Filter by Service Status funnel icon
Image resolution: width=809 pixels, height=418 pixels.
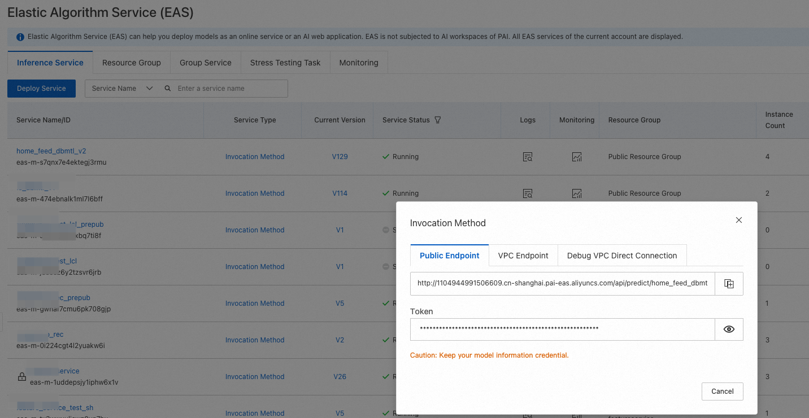[438, 120]
